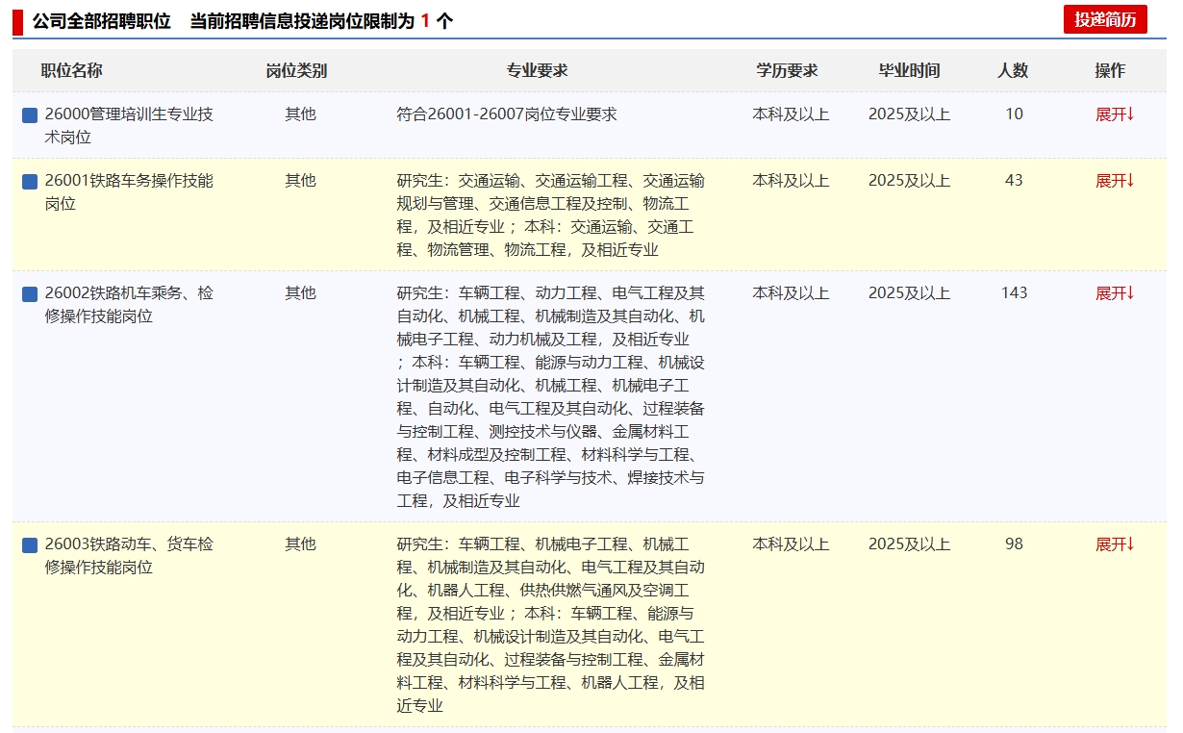This screenshot has width=1183, height=733.
Task: Click the 学历要求 column header
Action: [787, 70]
